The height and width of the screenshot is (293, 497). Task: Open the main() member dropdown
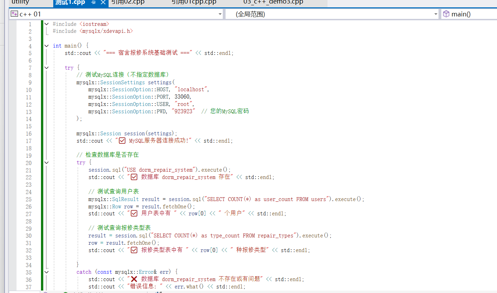[469, 14]
